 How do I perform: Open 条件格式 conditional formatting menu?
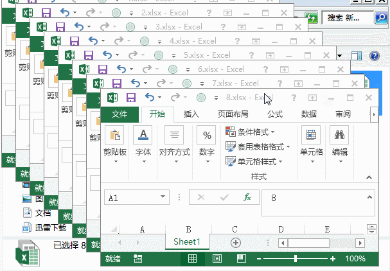point(250,132)
